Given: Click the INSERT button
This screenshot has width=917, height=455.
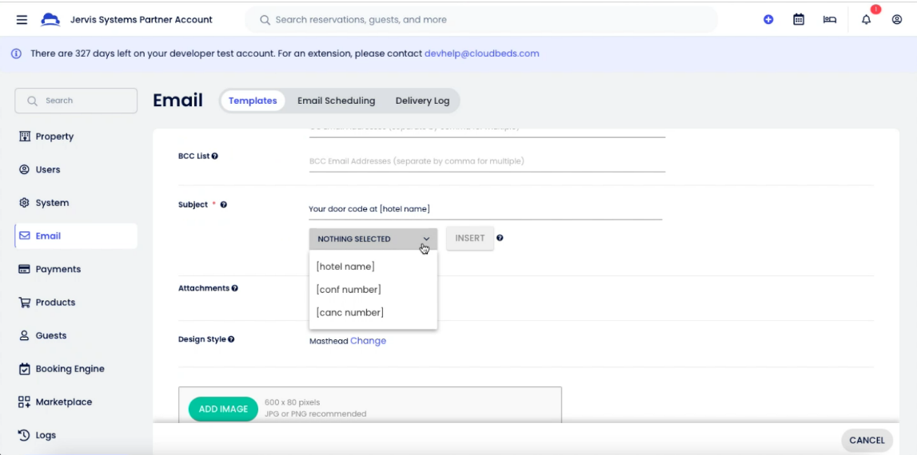Looking at the screenshot, I should pyautogui.click(x=470, y=239).
